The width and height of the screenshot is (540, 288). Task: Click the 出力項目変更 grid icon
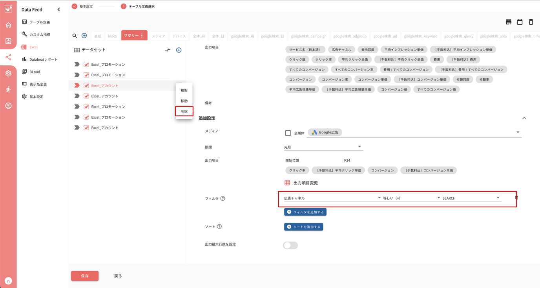tap(287, 182)
